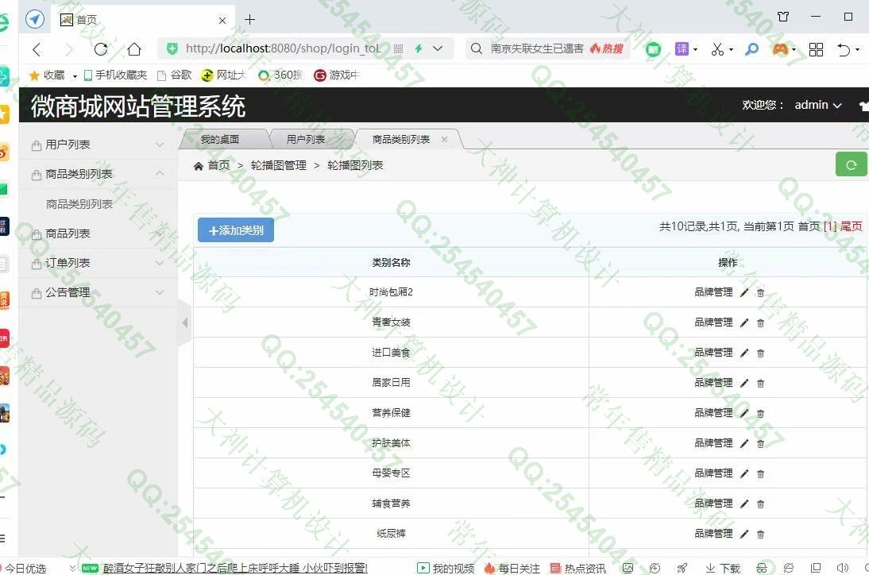The width and height of the screenshot is (869, 575).
Task: Expand the 商品列表 sidebar menu
Action: 98,233
